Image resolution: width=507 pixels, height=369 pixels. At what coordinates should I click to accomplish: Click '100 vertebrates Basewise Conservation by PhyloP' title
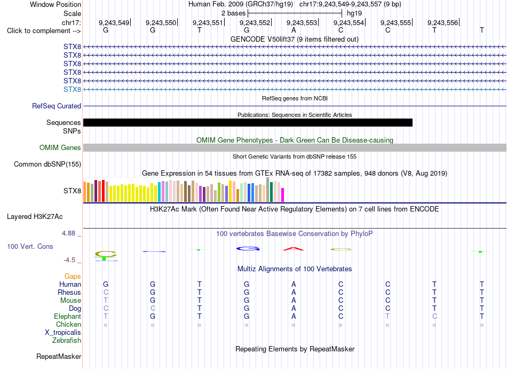[x=295, y=234]
